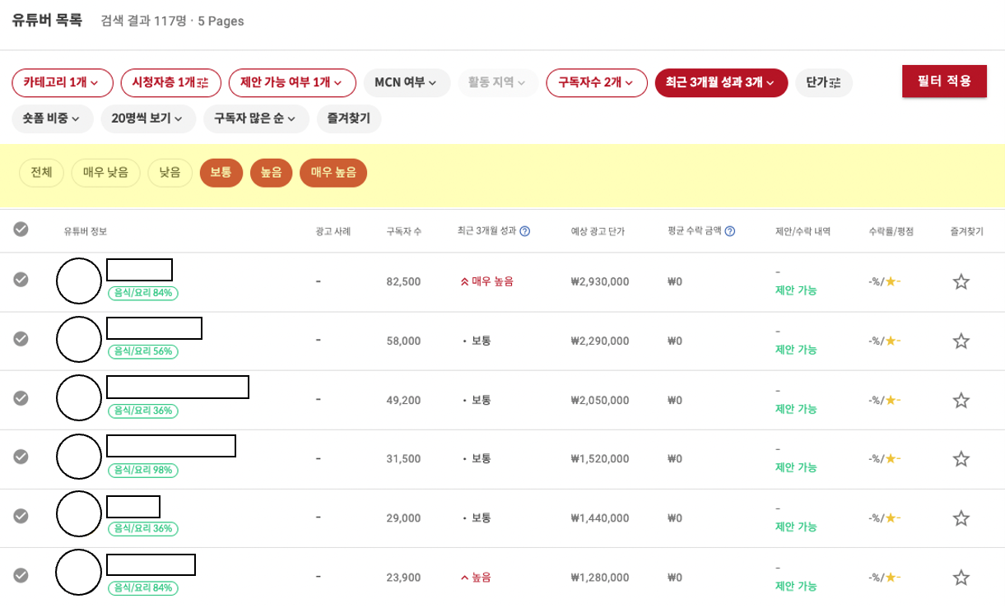
Task: Favorite the 82,500-subscriber channel via its star
Action: (x=959, y=281)
